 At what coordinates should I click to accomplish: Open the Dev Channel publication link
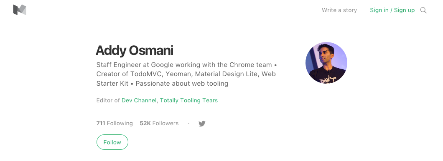click(139, 101)
